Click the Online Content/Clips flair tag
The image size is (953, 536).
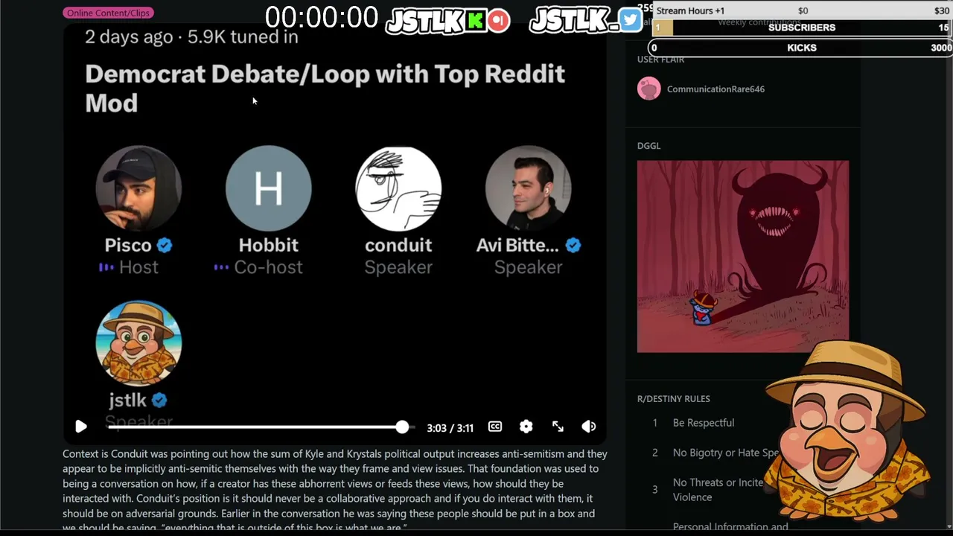tap(109, 13)
